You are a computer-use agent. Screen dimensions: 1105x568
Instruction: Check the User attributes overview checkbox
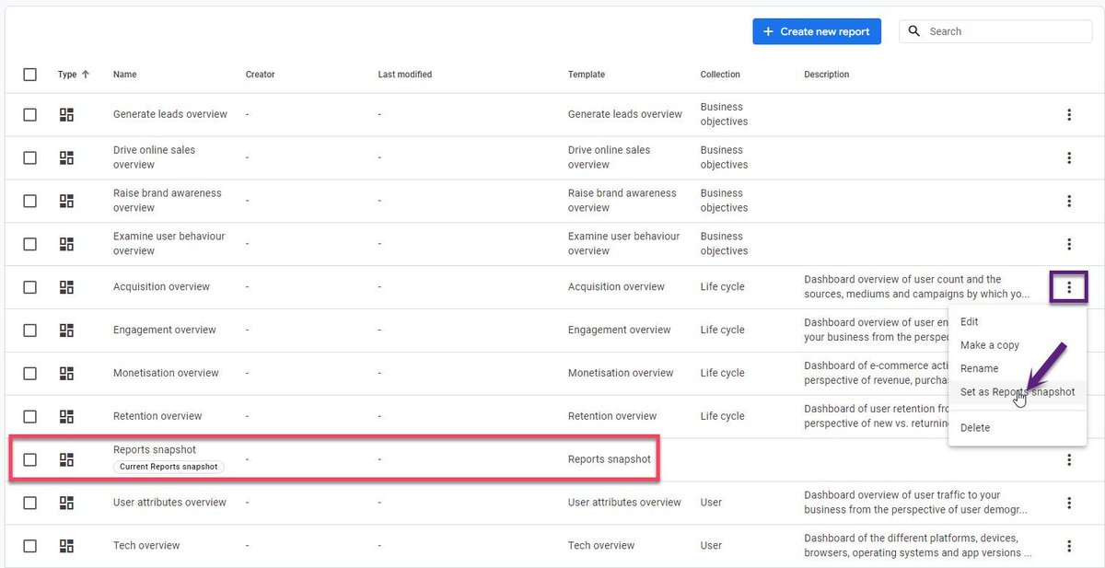(30, 503)
